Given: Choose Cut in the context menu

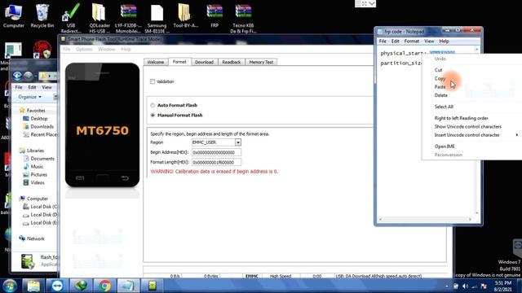Looking at the screenshot, I should tap(438, 70).
